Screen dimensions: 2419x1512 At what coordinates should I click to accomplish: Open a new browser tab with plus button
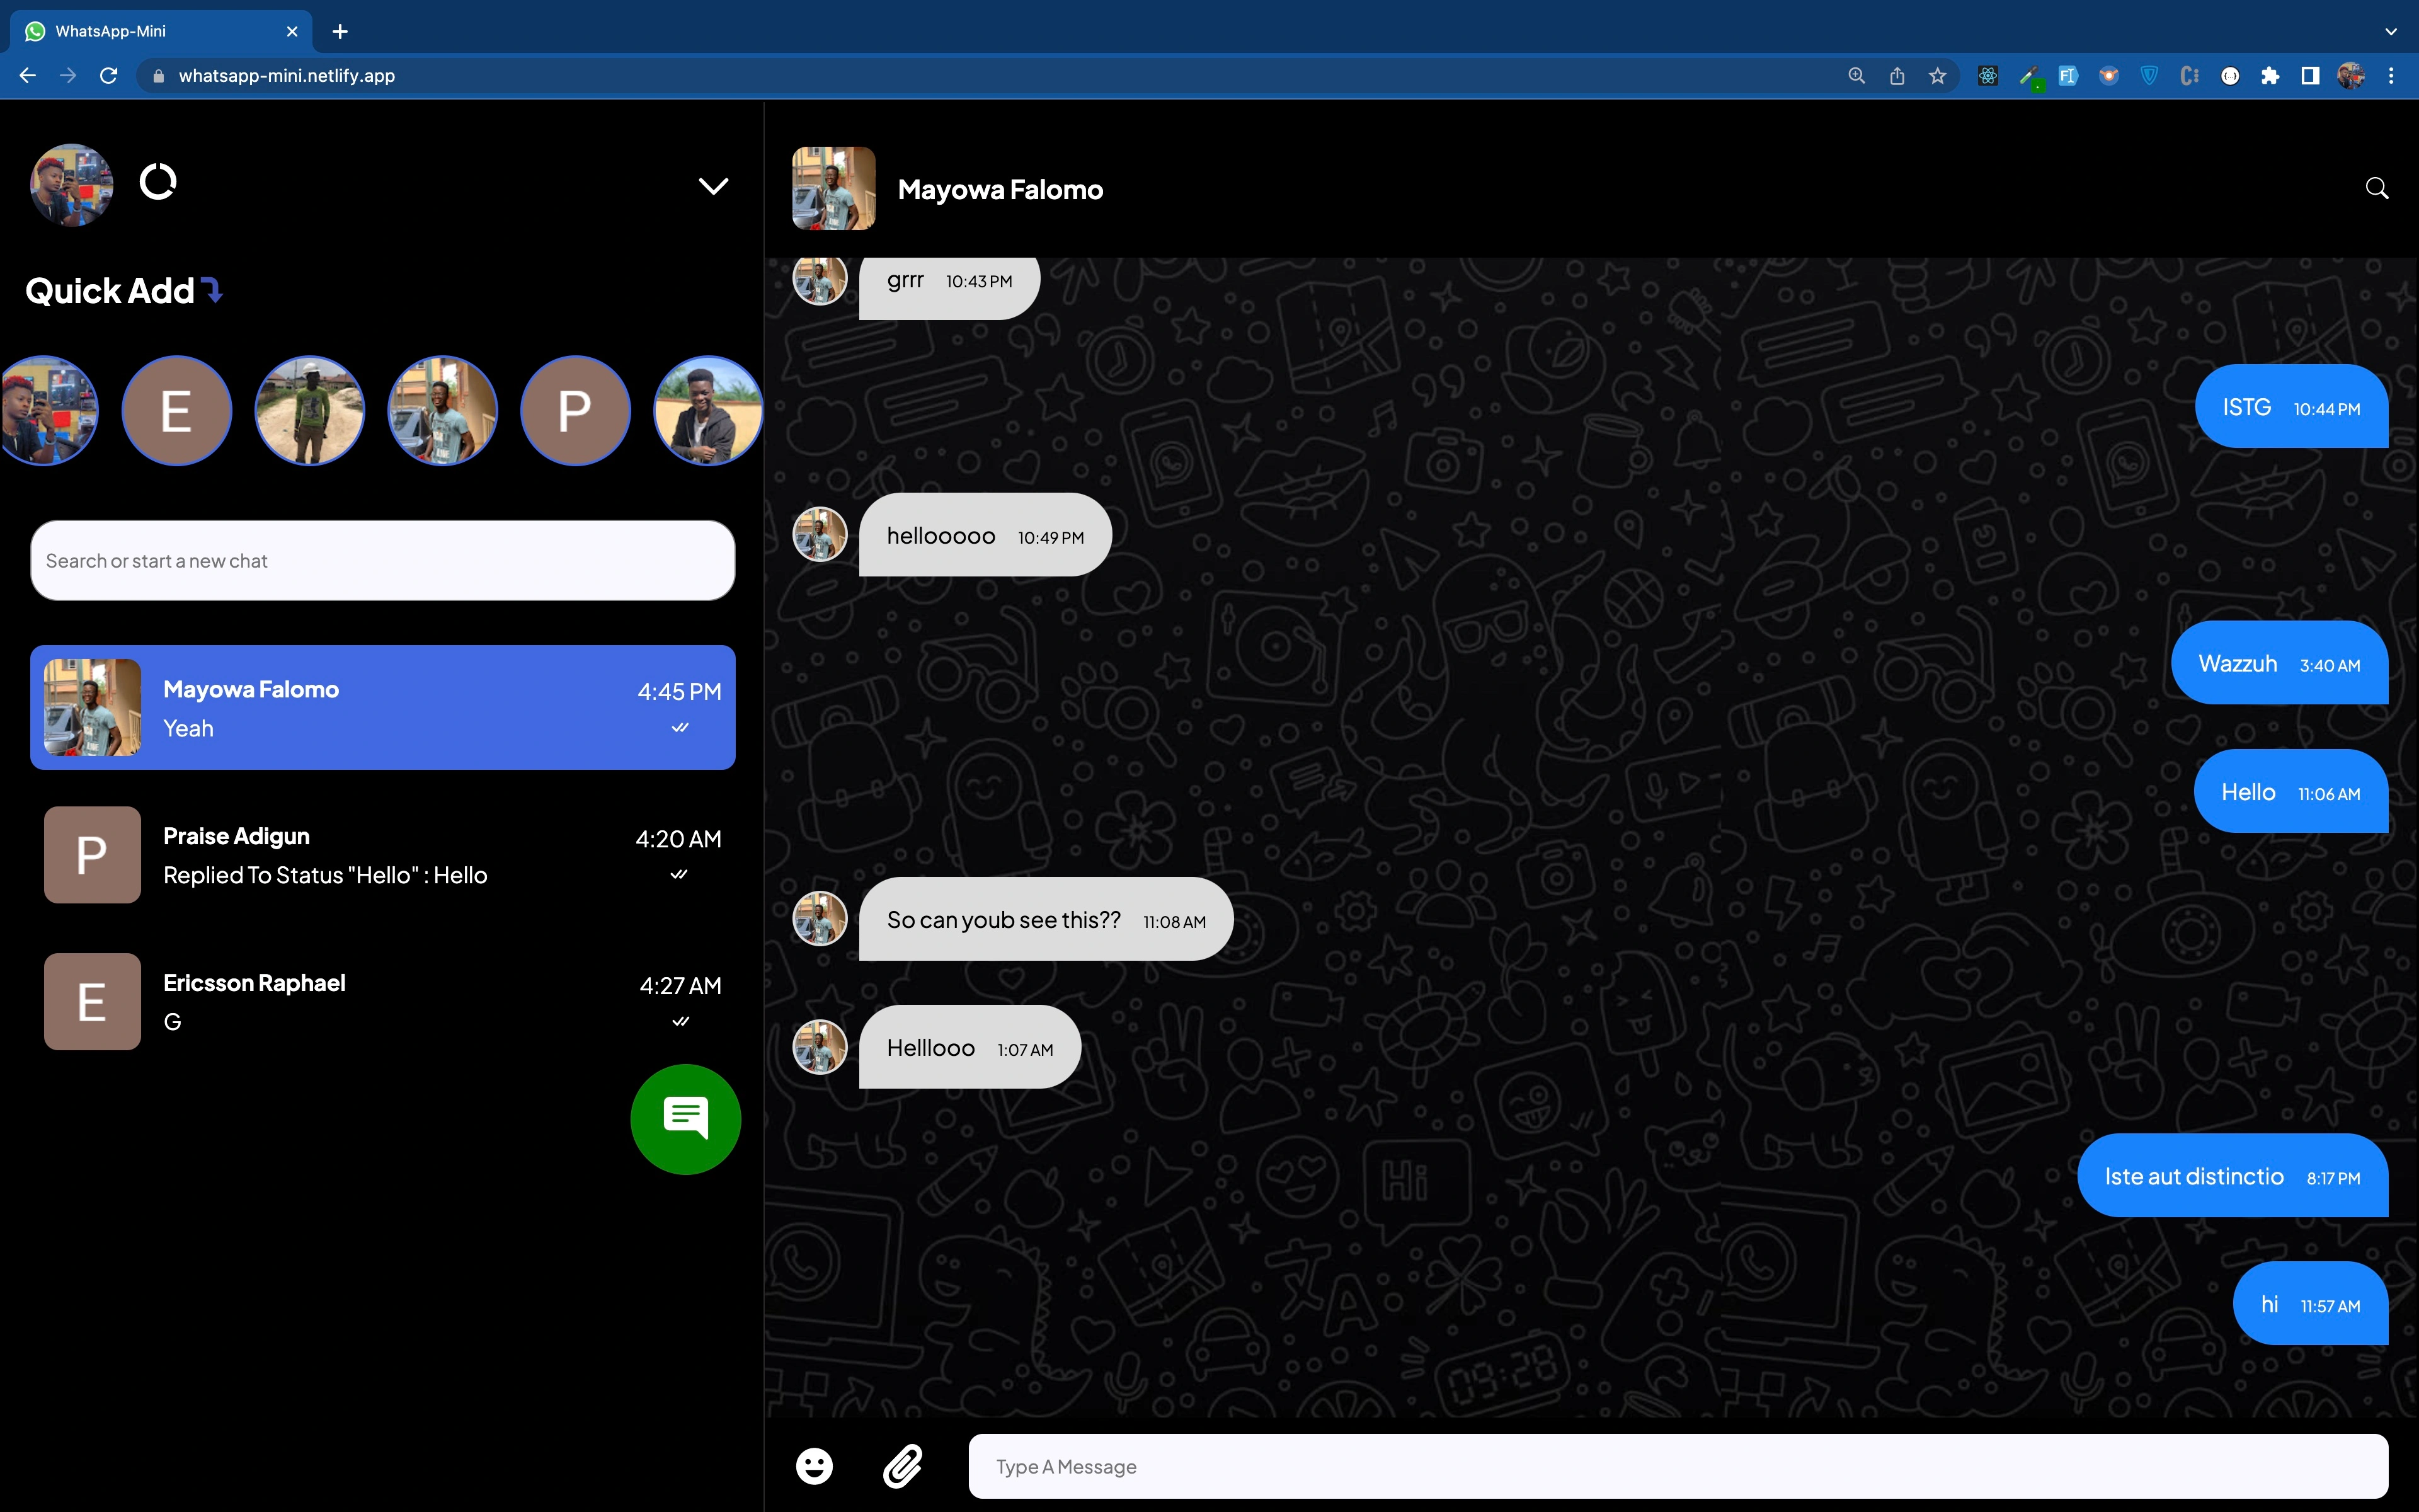point(340,31)
